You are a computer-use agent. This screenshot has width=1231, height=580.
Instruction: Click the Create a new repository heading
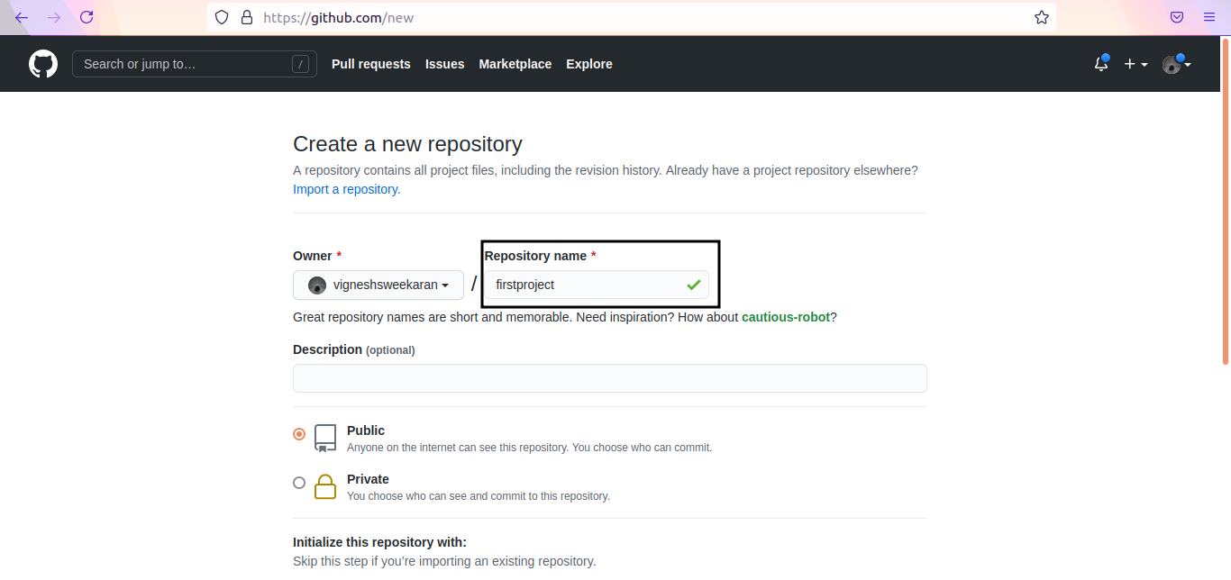[407, 144]
